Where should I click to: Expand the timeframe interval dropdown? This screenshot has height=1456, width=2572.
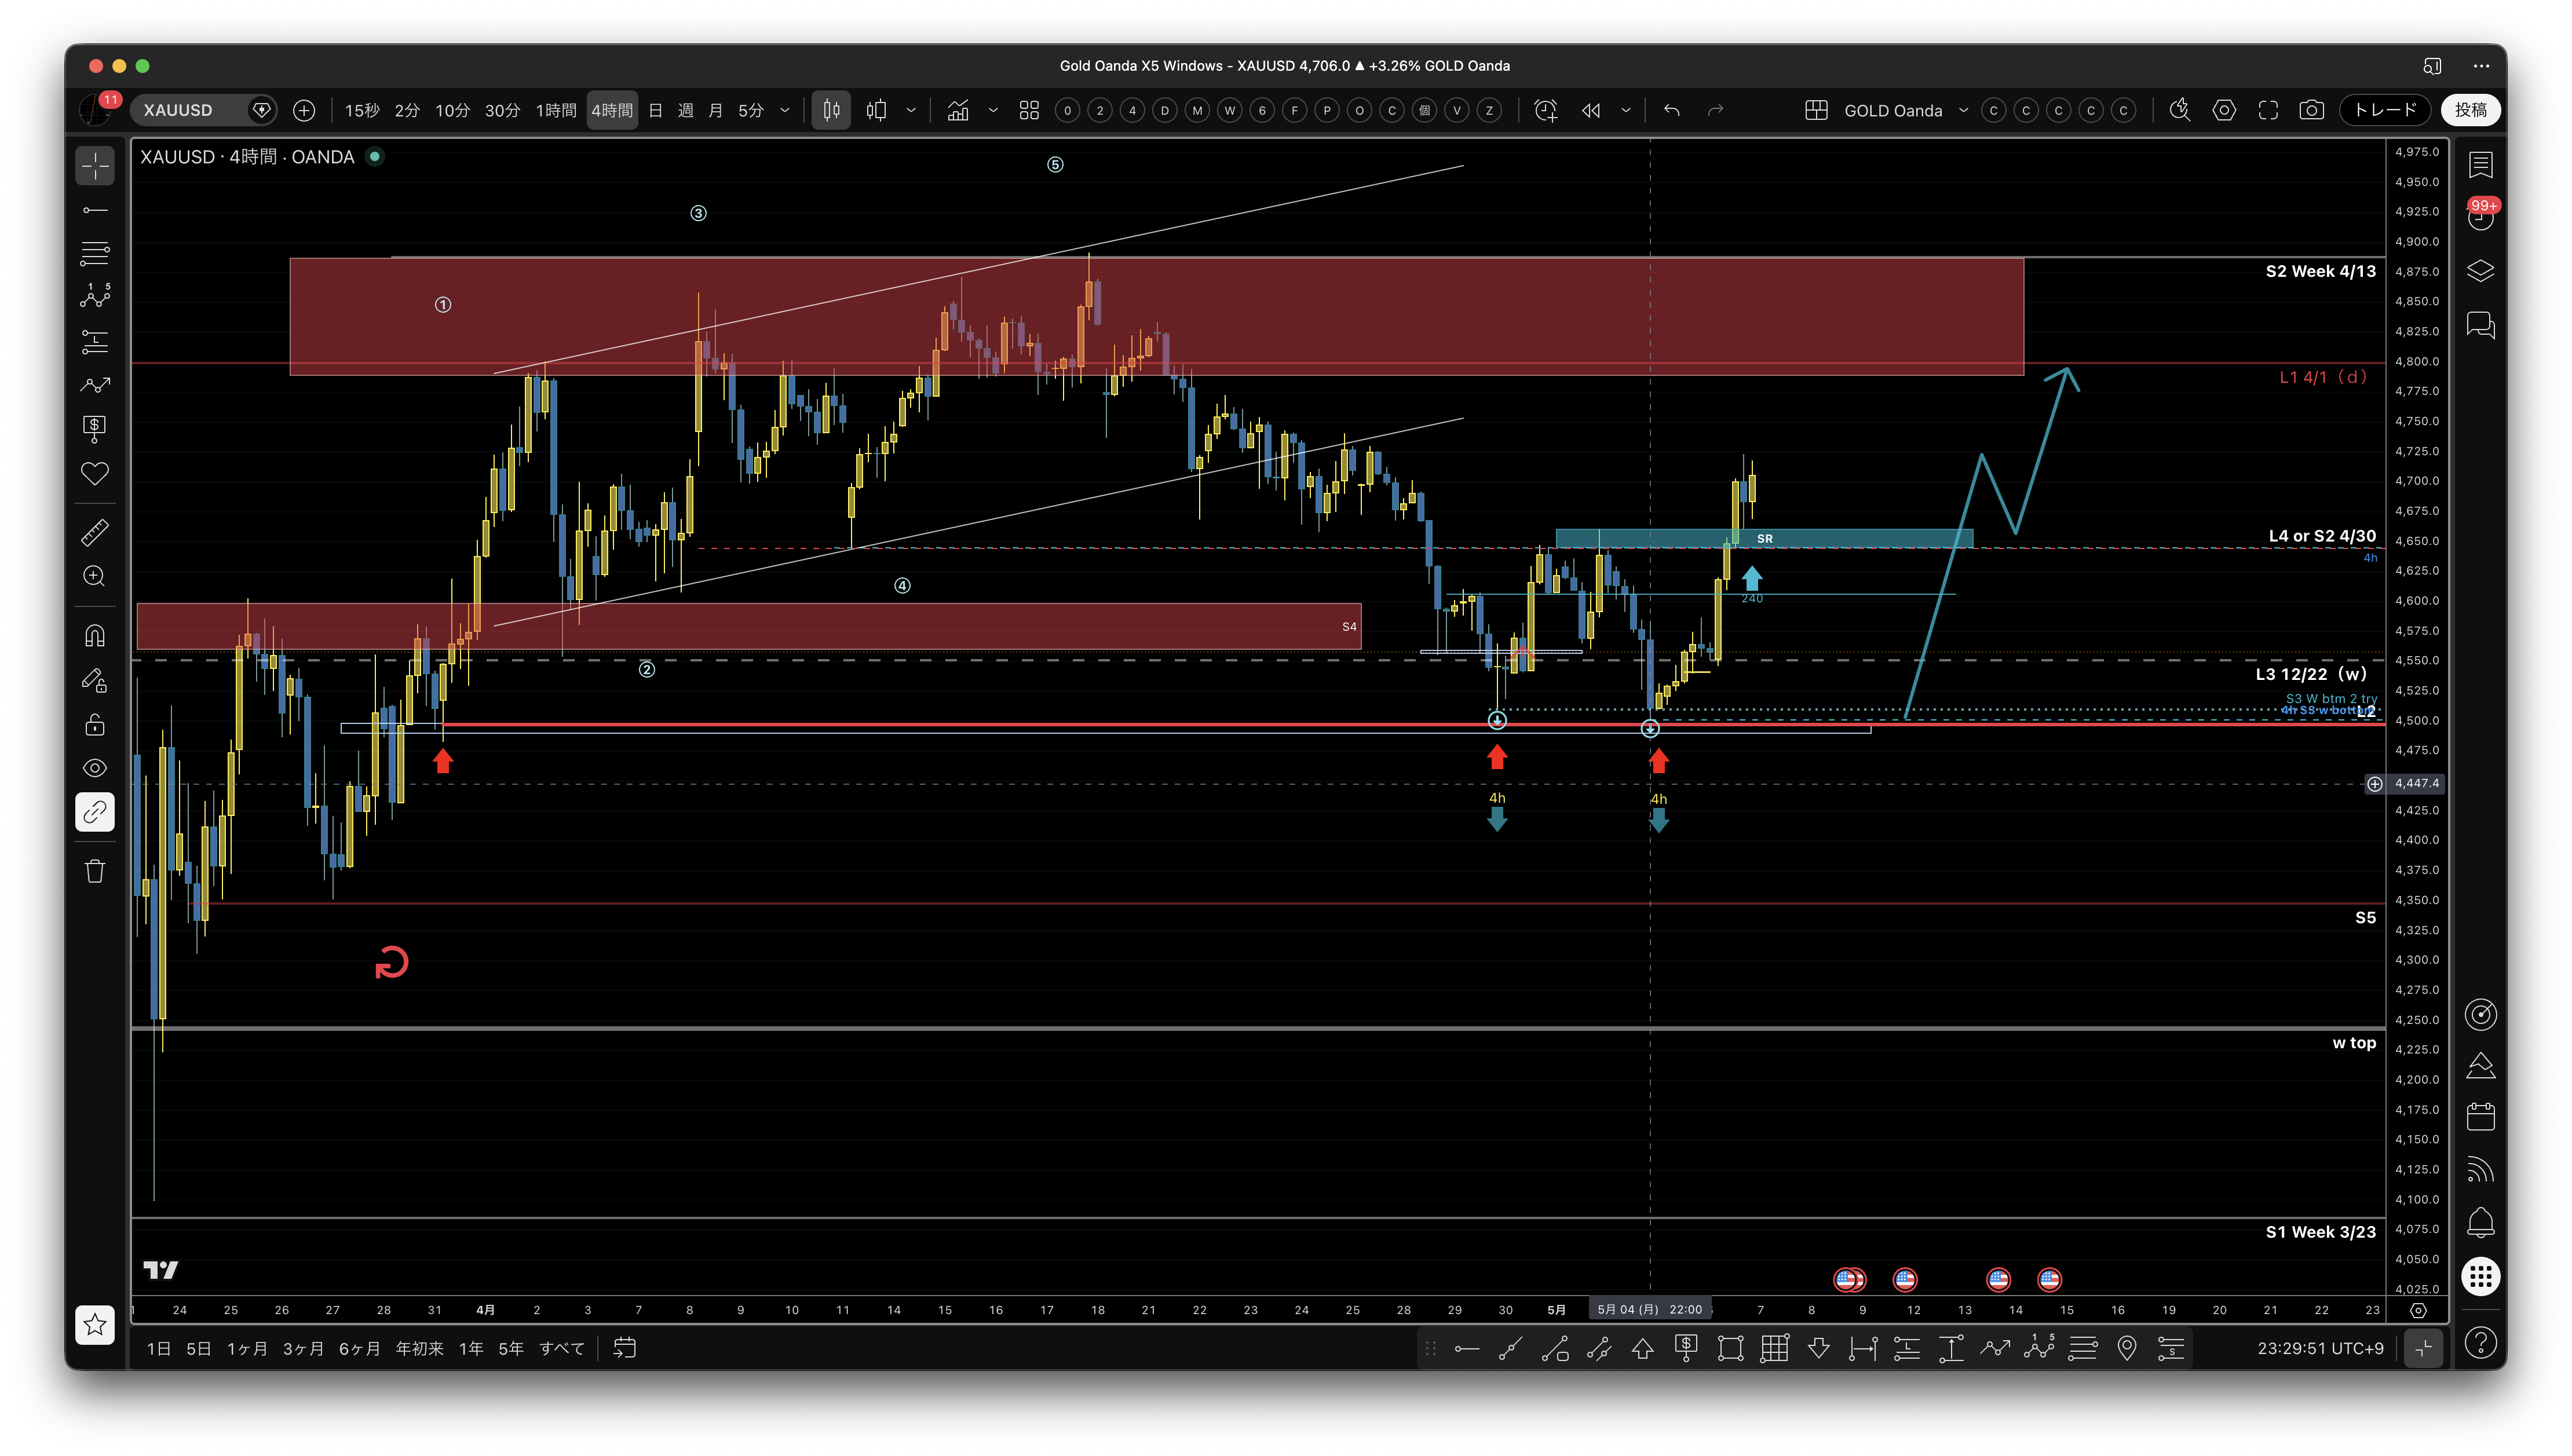pyautogui.click(x=785, y=110)
